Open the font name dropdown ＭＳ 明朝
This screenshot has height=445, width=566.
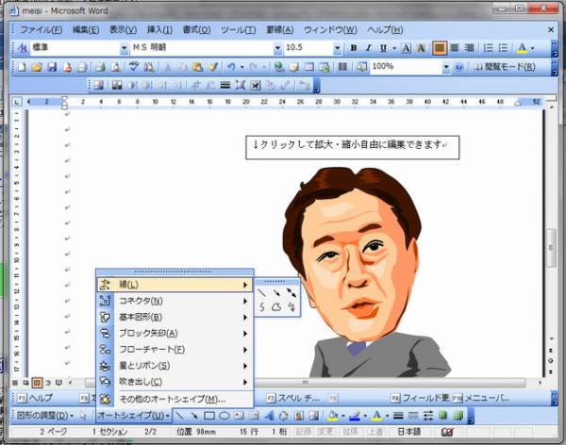point(277,48)
